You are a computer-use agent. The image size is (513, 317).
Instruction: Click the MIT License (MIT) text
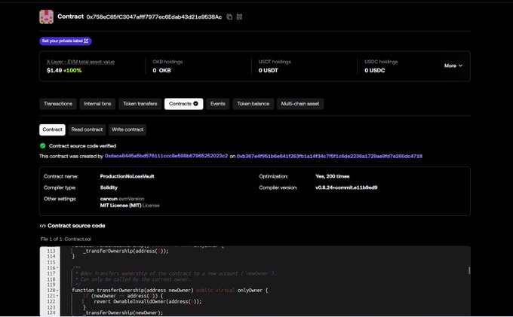click(121, 206)
